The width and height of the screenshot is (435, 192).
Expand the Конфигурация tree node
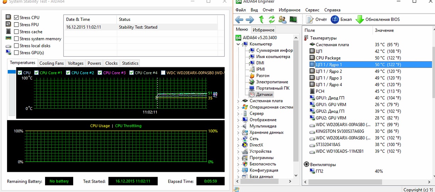pos(238,170)
